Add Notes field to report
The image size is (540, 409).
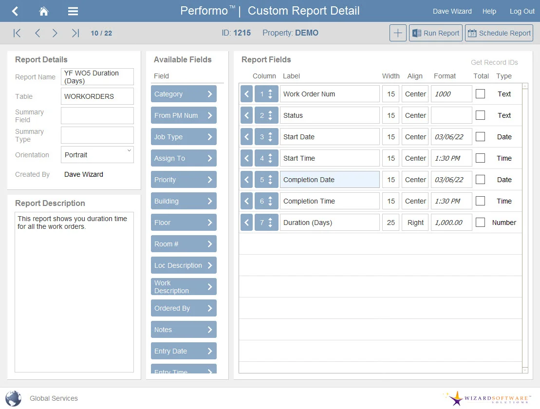click(184, 330)
